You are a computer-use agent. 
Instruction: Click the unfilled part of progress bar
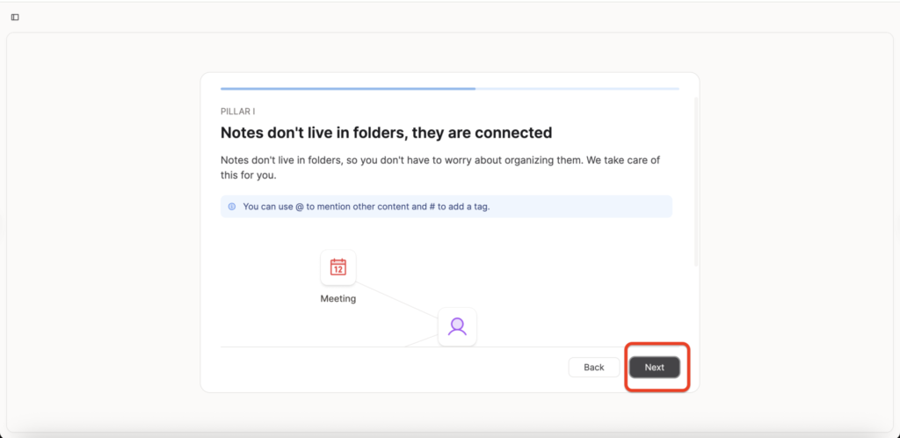577,89
